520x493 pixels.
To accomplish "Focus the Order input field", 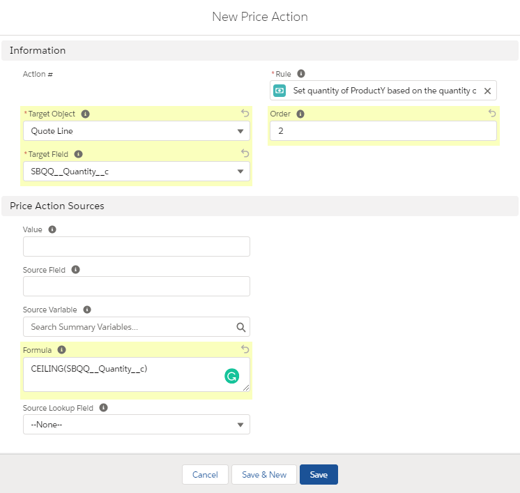I will pos(383,131).
